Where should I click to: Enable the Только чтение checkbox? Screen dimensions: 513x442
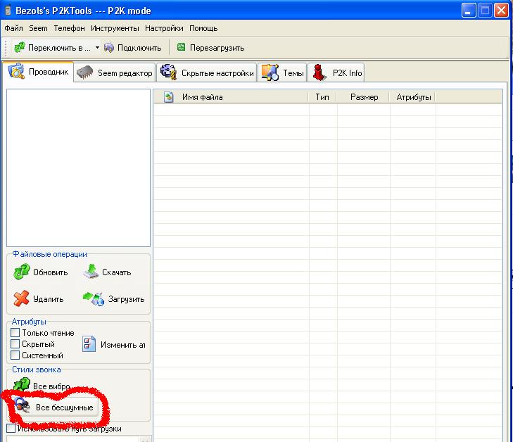(15, 333)
